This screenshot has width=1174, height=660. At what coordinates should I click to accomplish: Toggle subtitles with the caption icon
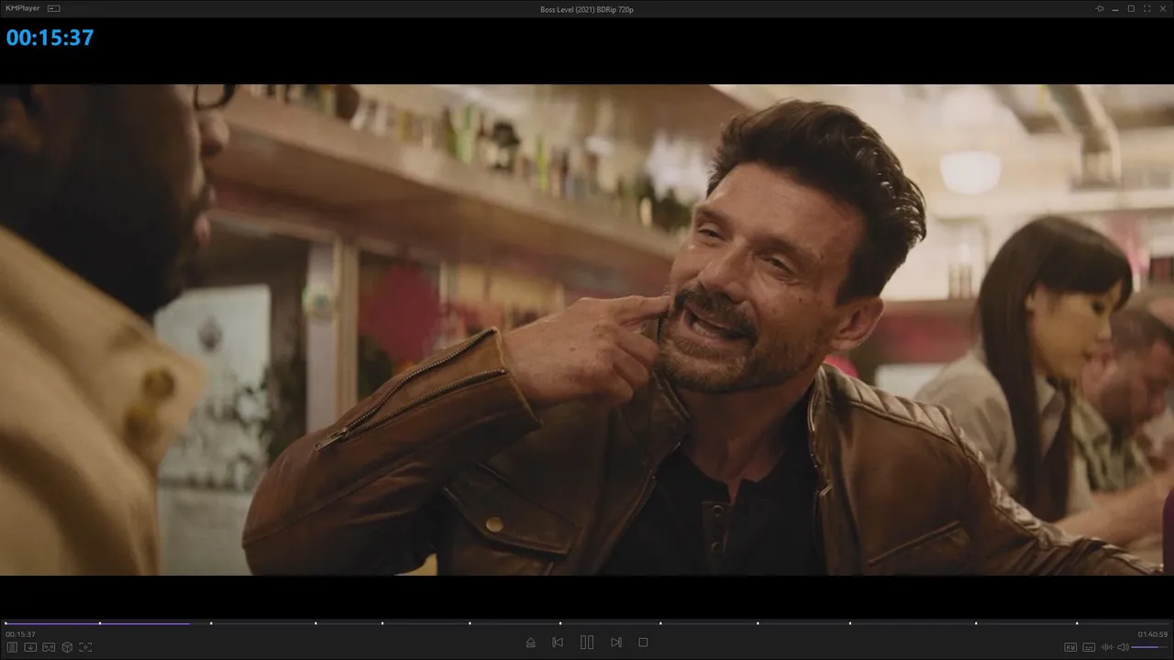[x=1089, y=647]
